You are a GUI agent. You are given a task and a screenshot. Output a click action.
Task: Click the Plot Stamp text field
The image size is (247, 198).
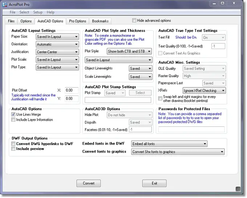click(x=118, y=100)
